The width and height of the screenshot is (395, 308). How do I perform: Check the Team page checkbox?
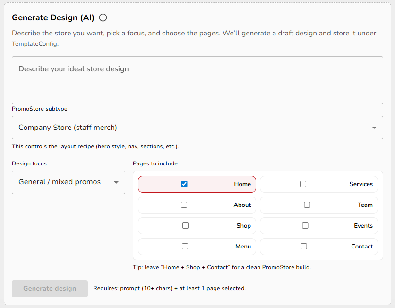tap(307, 205)
